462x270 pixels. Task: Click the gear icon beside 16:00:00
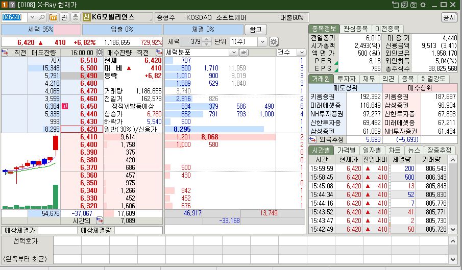100,53
